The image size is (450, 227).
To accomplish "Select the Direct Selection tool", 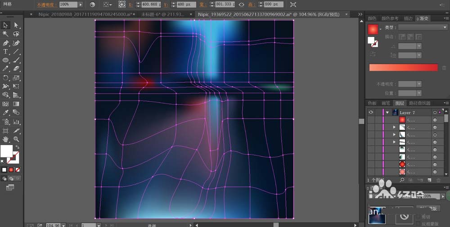I will tap(16, 25).
